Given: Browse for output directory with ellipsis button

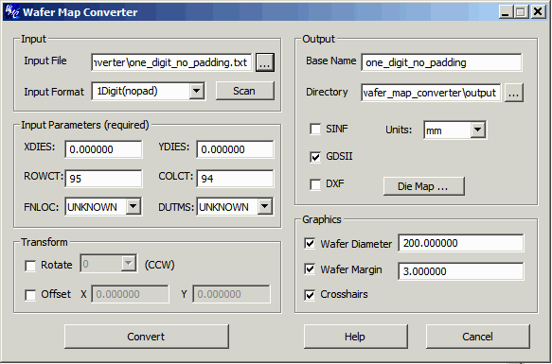Looking at the screenshot, I should (x=513, y=93).
